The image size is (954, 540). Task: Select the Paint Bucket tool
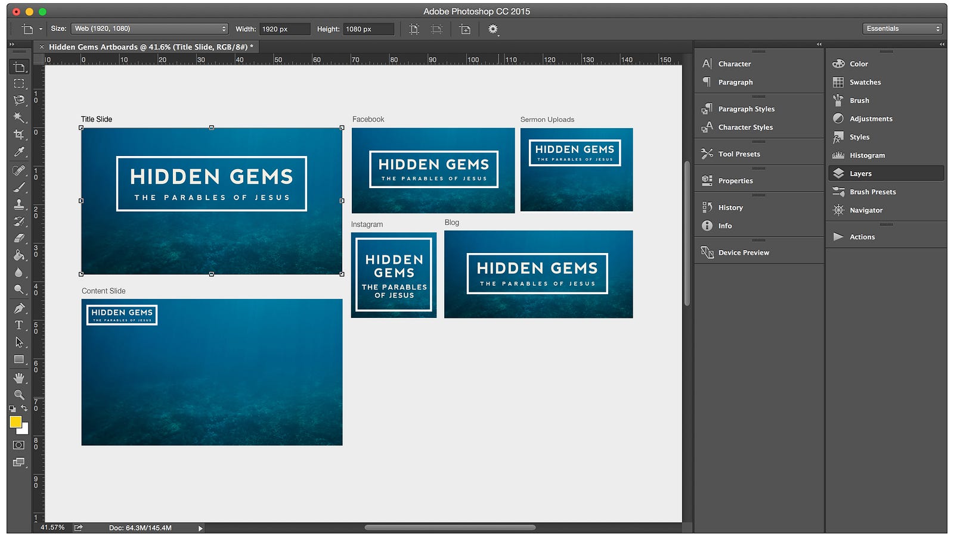(19, 255)
